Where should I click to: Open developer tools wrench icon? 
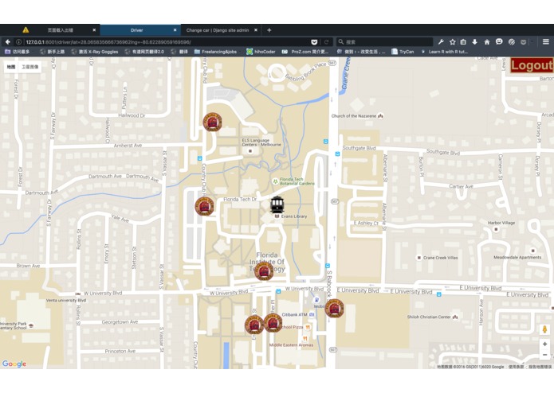[x=441, y=42]
